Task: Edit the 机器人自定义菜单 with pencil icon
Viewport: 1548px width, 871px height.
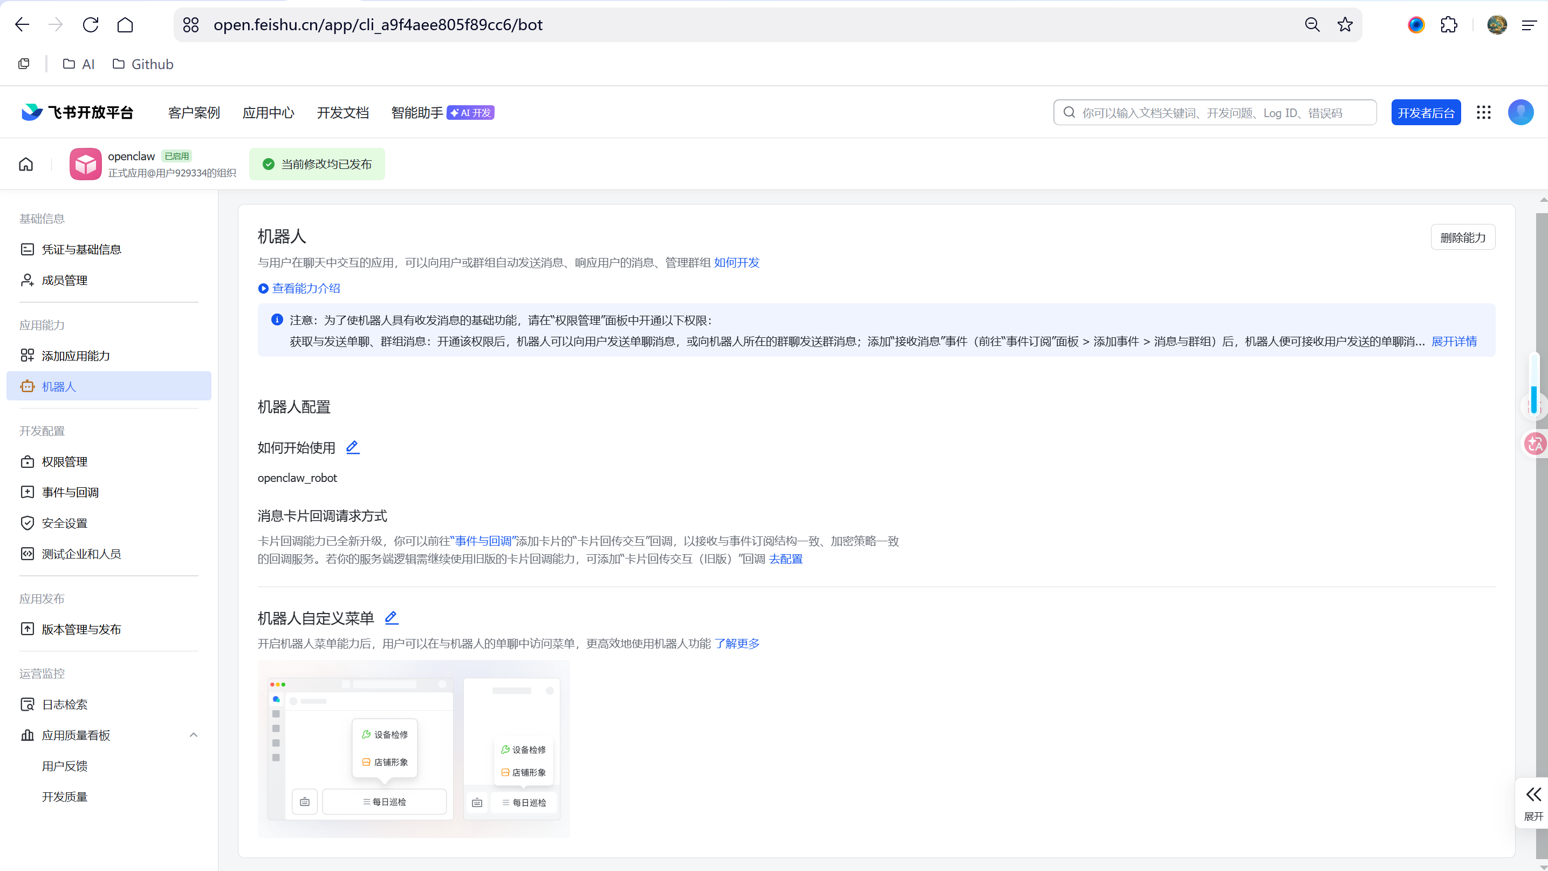Action: point(391,617)
